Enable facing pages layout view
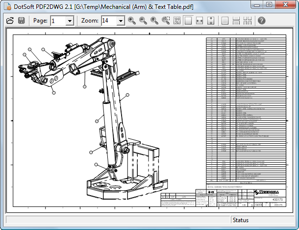Viewport: 299px width, 230px height. (247, 21)
